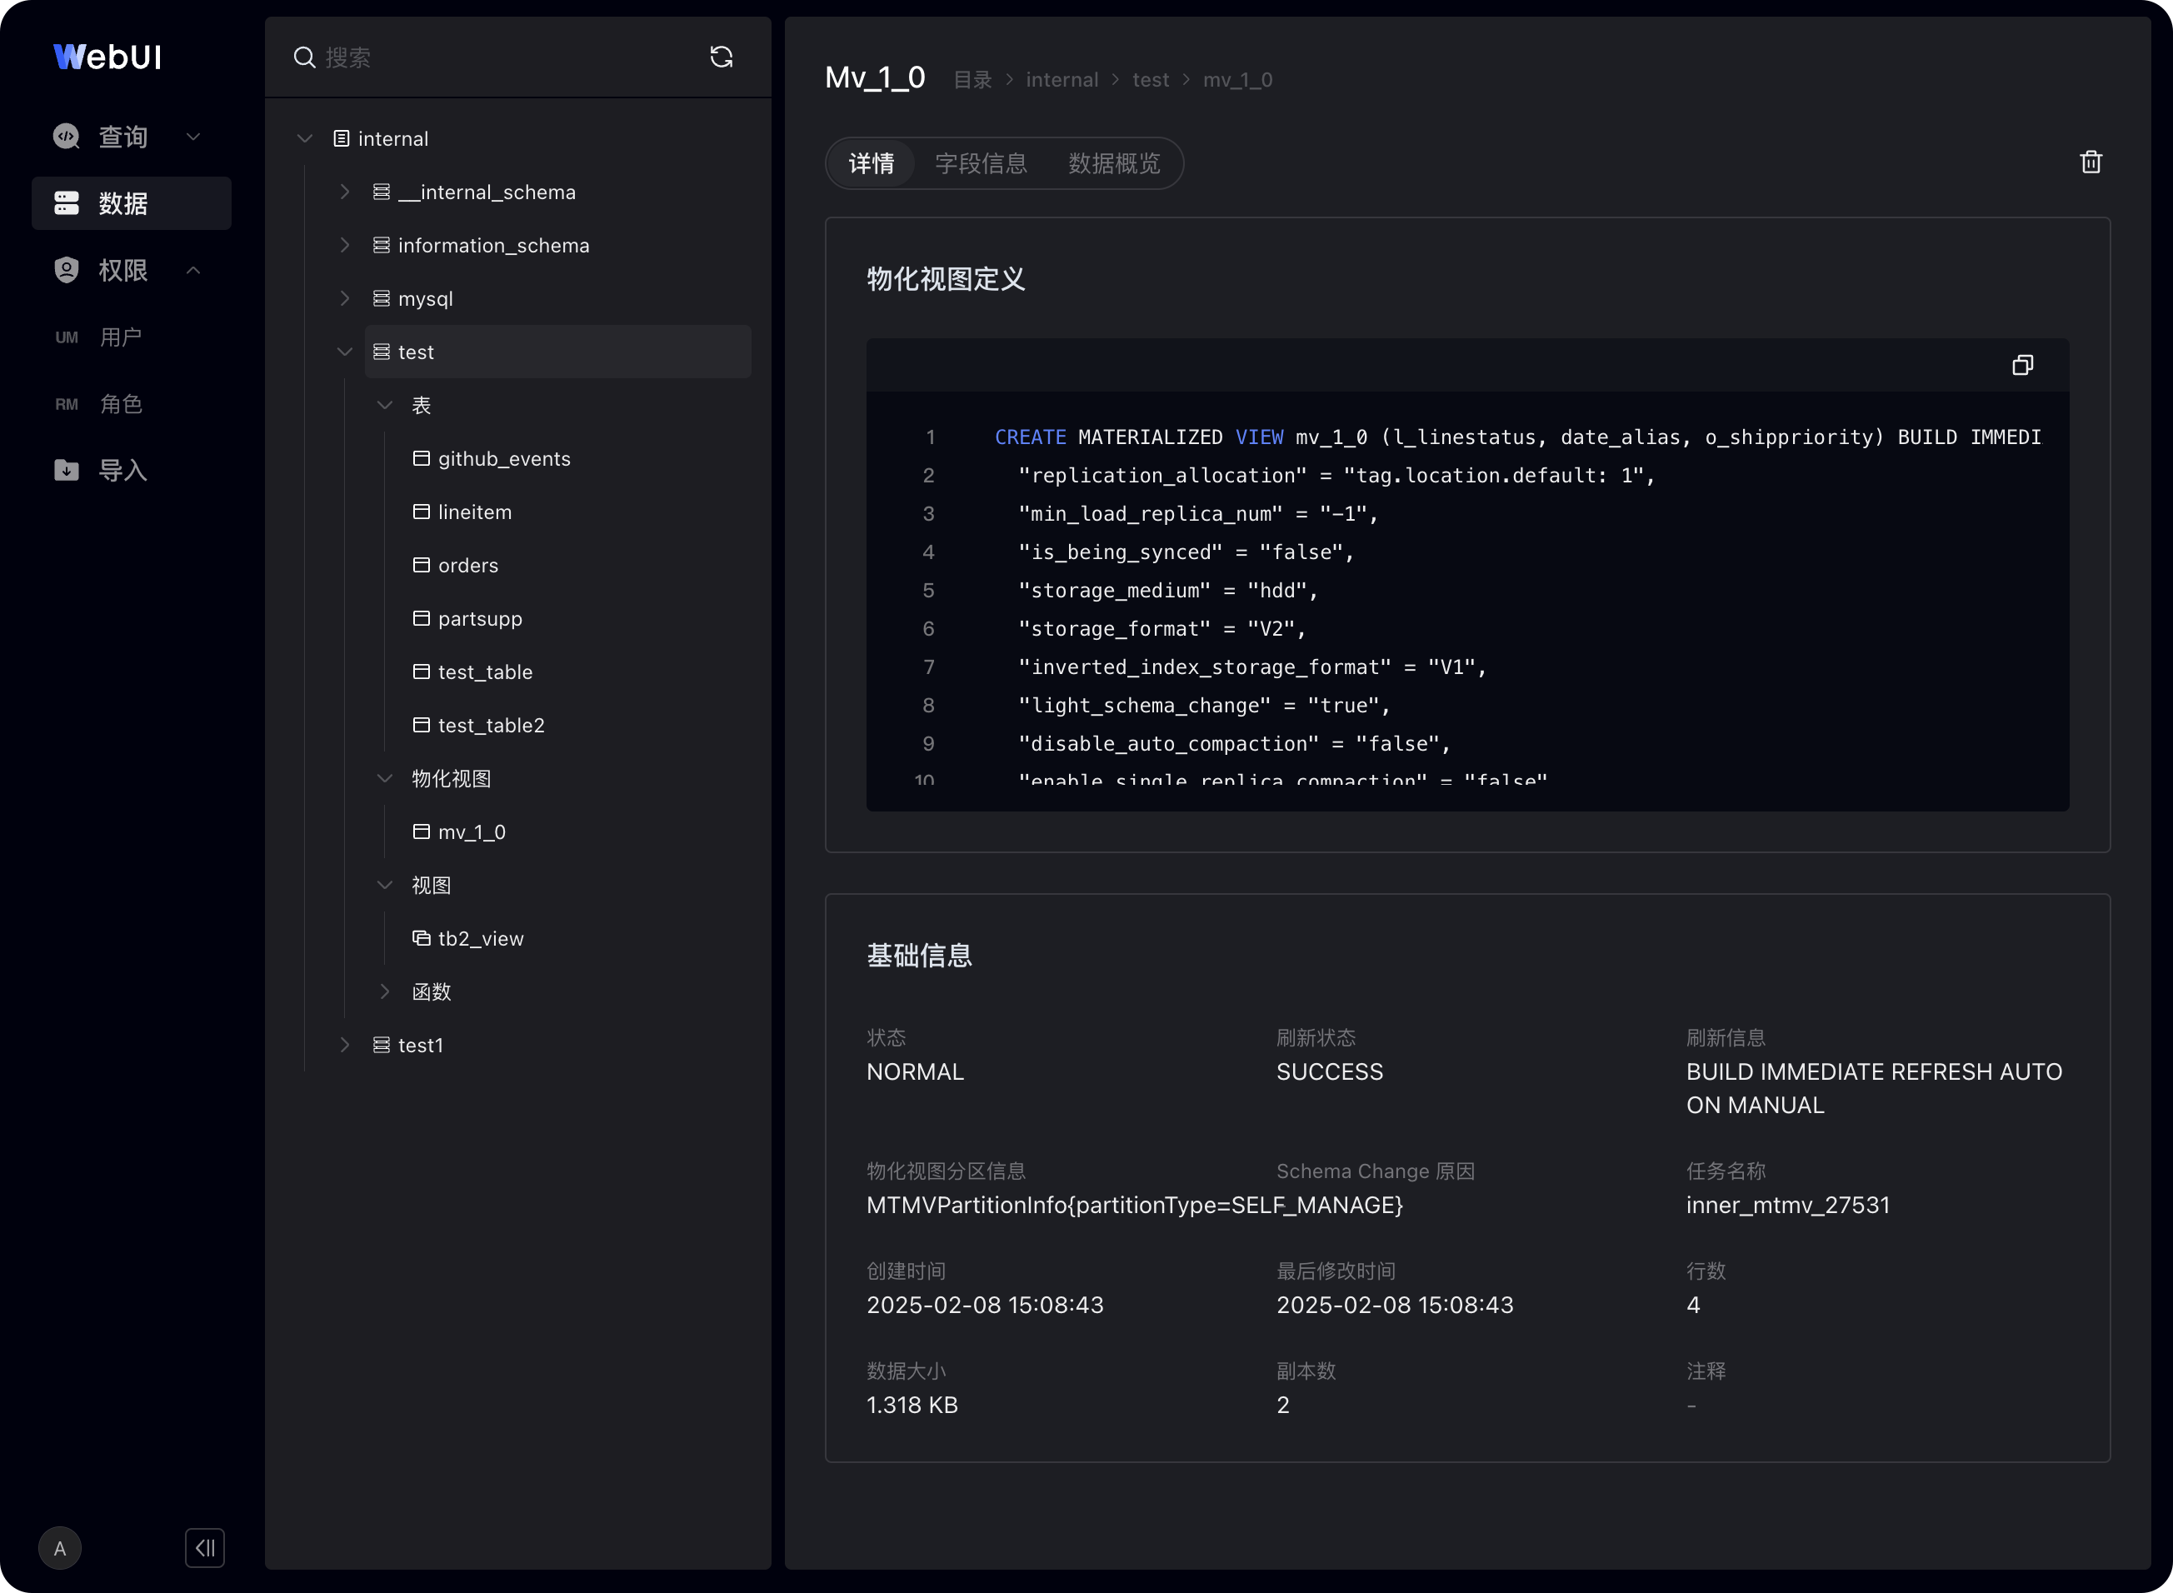Switch to the 详情 tab
2173x1593 pixels.
[x=872, y=163]
